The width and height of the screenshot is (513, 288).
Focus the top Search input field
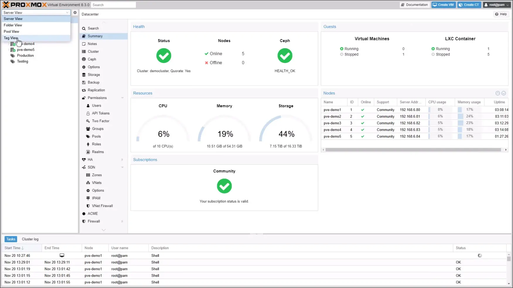click(x=113, y=5)
